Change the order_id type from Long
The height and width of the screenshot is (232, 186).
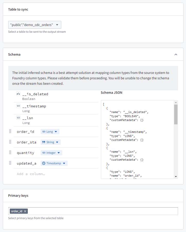[x=50, y=132]
